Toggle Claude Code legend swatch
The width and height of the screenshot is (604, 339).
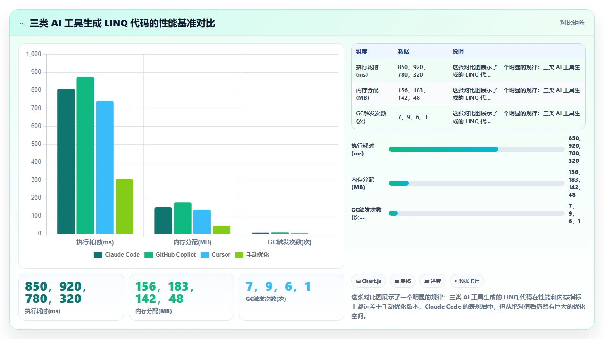click(x=98, y=255)
